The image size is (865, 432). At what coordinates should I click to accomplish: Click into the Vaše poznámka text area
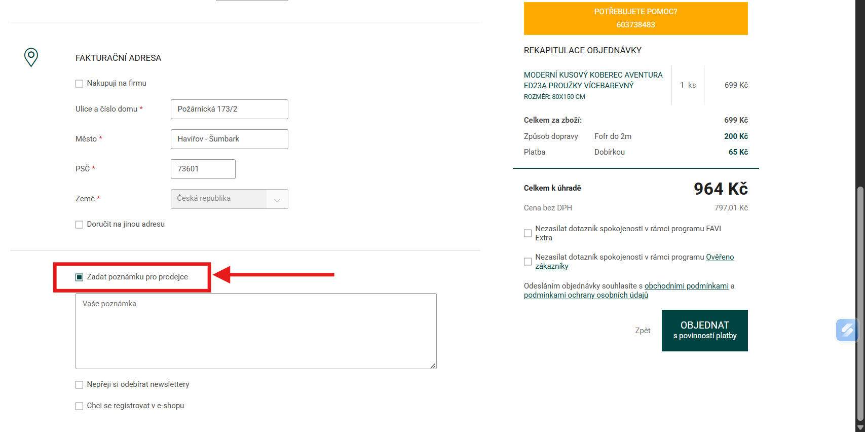[x=256, y=331]
